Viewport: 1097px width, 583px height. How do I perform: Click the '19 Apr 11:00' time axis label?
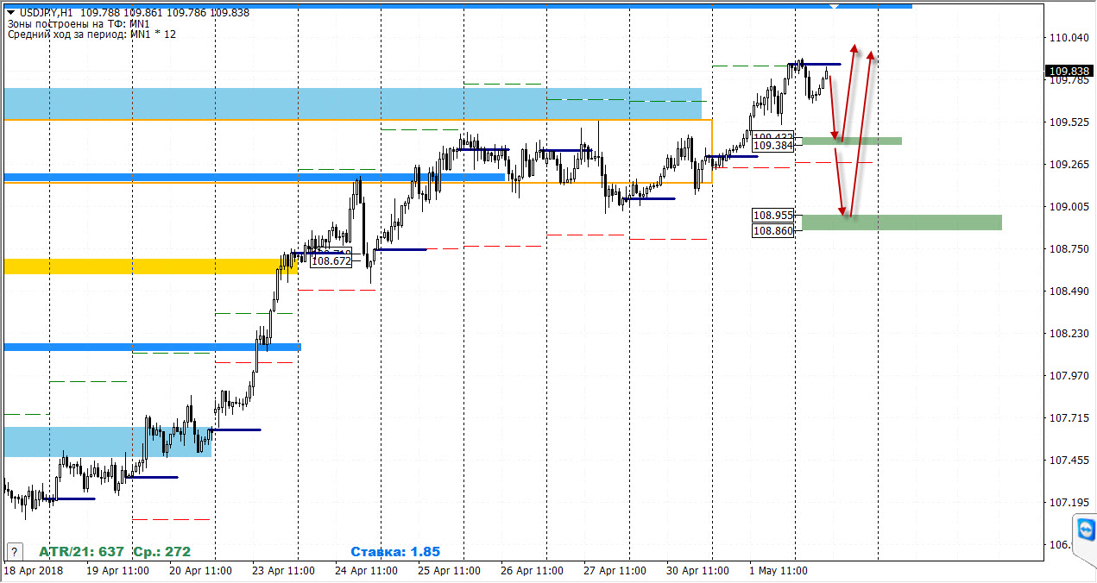pyautogui.click(x=118, y=571)
